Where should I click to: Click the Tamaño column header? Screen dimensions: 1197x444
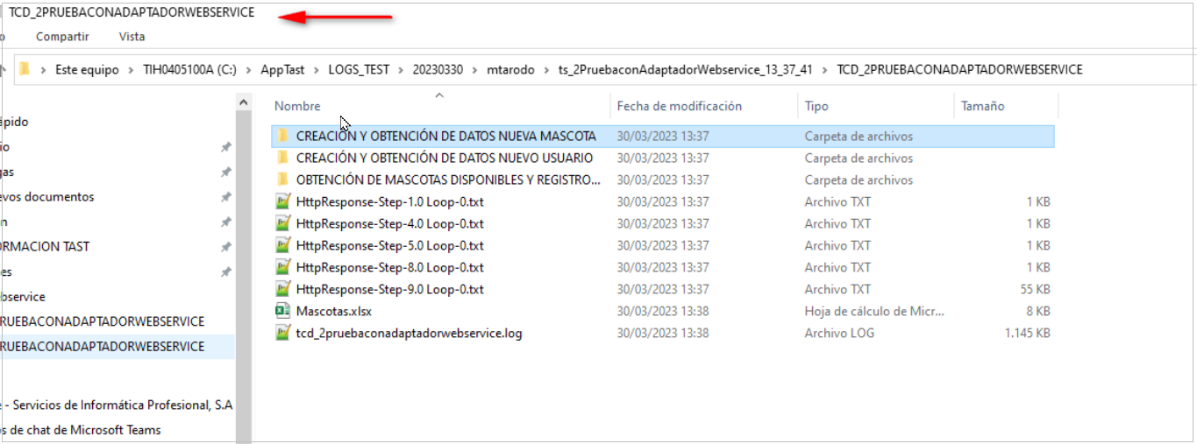click(982, 106)
